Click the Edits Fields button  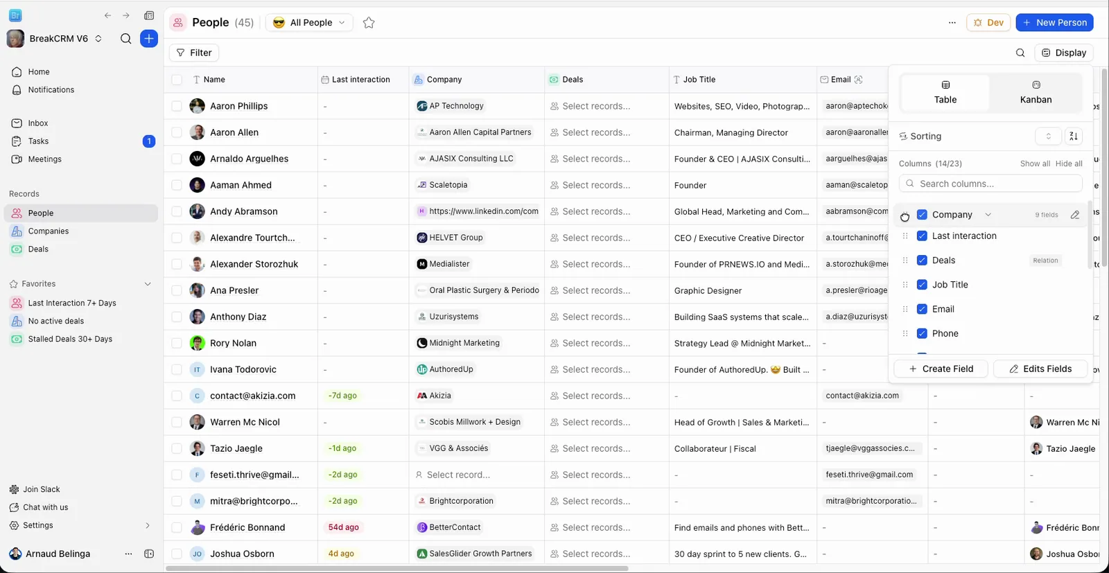pos(1040,369)
